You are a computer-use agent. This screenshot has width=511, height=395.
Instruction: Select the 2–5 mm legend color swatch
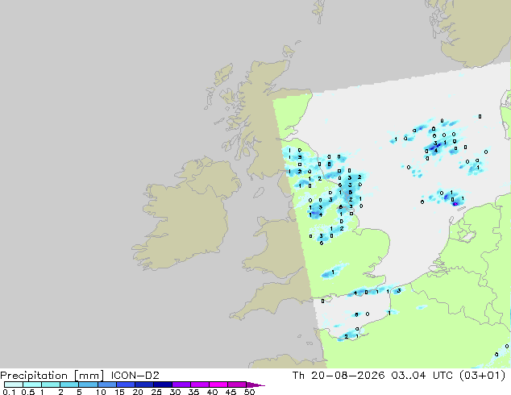click(69, 385)
